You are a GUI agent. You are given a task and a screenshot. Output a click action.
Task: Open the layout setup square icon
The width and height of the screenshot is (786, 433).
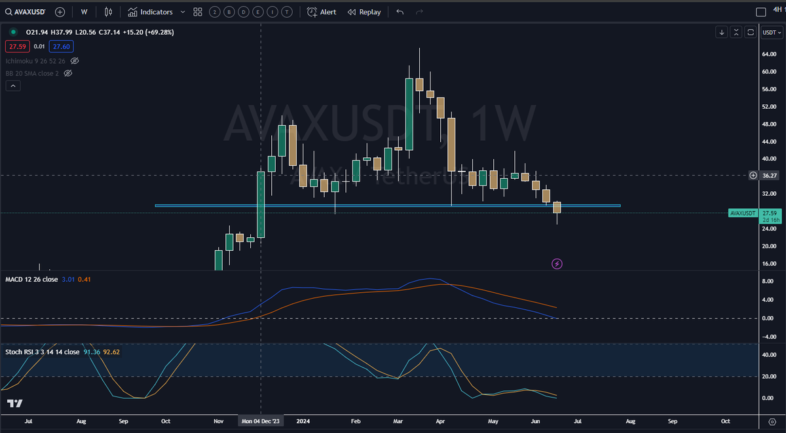tap(760, 12)
